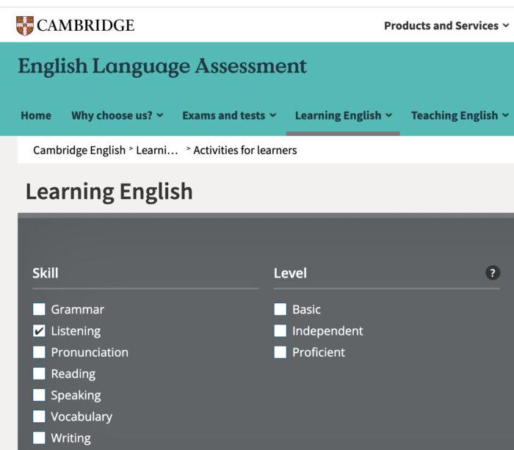Uncheck the Listening skill checkbox
Viewport: 514px width, 450px height.
coord(39,330)
